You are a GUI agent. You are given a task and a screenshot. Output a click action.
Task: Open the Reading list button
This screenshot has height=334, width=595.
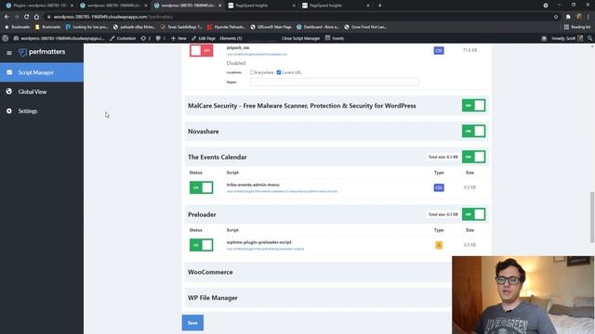coord(577,27)
